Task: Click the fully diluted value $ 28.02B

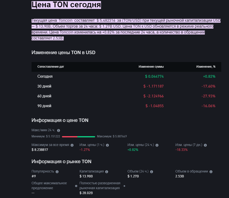Action: (x=86, y=193)
